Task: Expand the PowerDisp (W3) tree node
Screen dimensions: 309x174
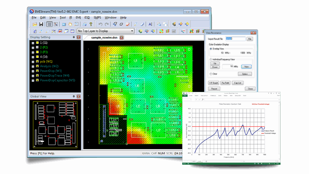Action: 33,71
